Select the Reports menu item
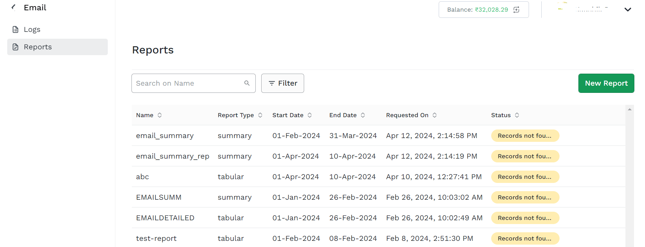Viewport: 645px width, 247px height. (x=57, y=47)
